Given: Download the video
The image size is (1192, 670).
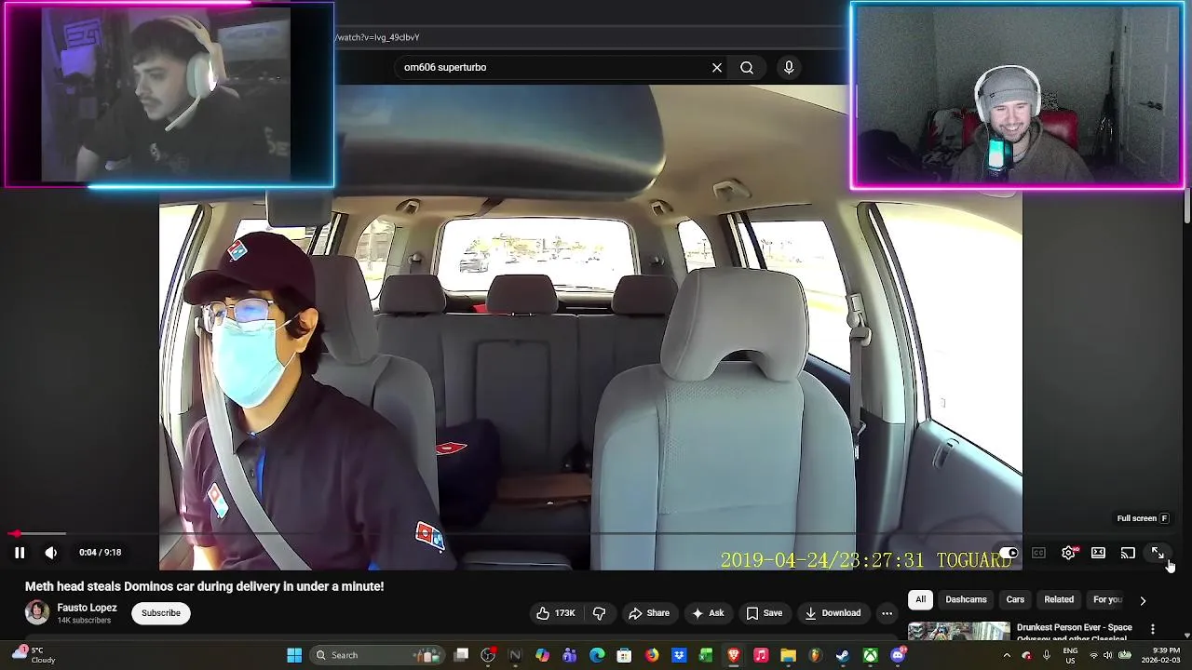Looking at the screenshot, I should coord(833,613).
